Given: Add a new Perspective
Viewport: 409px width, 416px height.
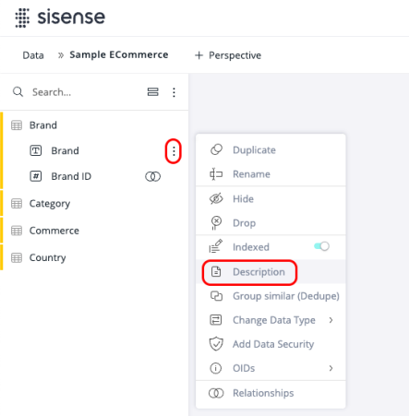Looking at the screenshot, I should click(228, 55).
